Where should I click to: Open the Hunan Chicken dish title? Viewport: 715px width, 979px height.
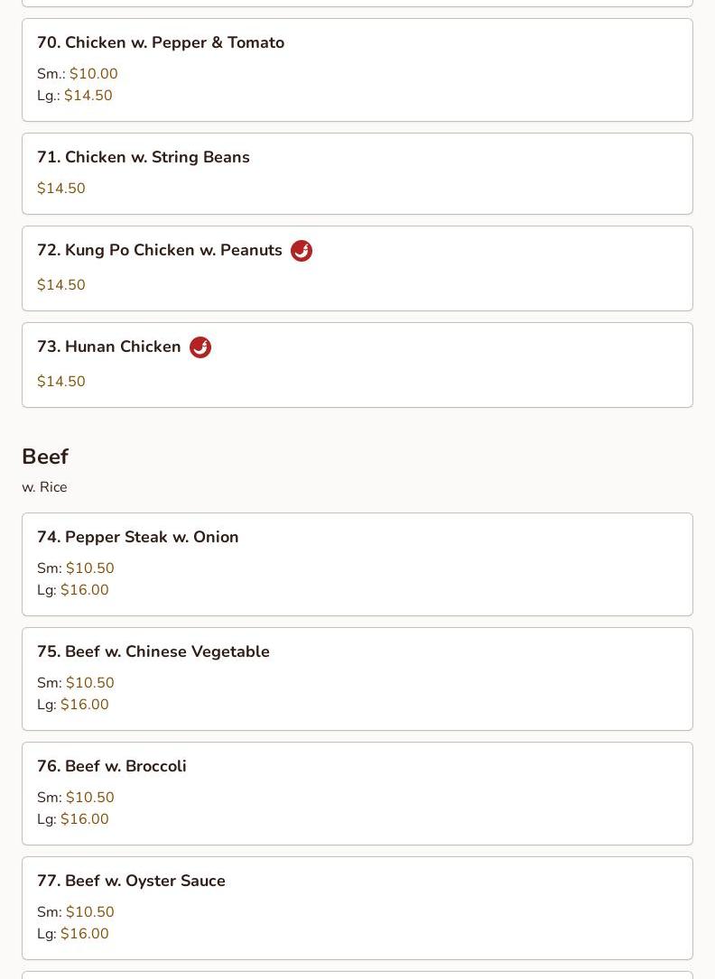click(x=109, y=346)
